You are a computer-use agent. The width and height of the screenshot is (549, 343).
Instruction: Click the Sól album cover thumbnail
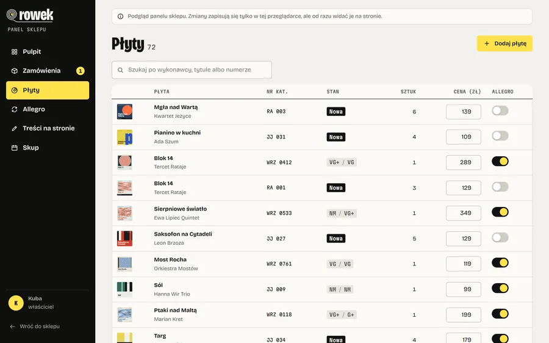click(124, 289)
